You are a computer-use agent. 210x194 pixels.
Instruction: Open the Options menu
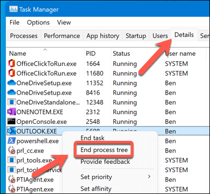[38, 23]
